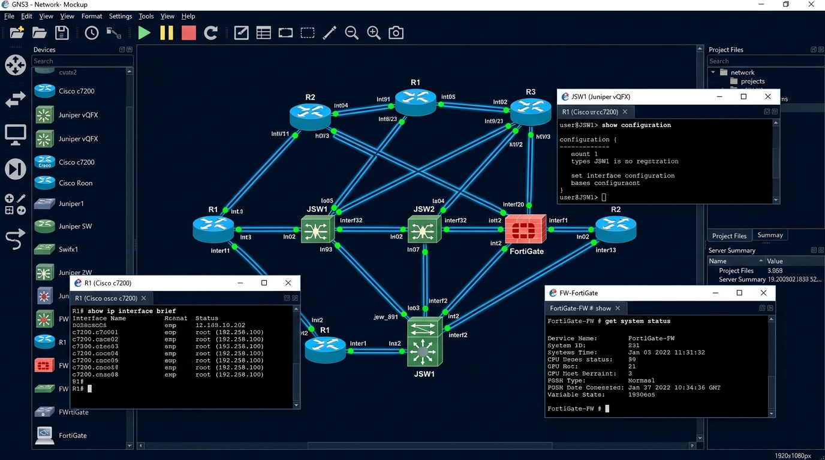
Task: Close the R1 (Cisco vrcc7200) tab
Action: 625,112
